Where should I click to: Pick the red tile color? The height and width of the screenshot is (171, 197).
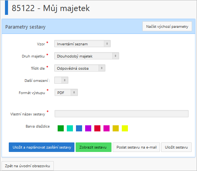(97, 128)
